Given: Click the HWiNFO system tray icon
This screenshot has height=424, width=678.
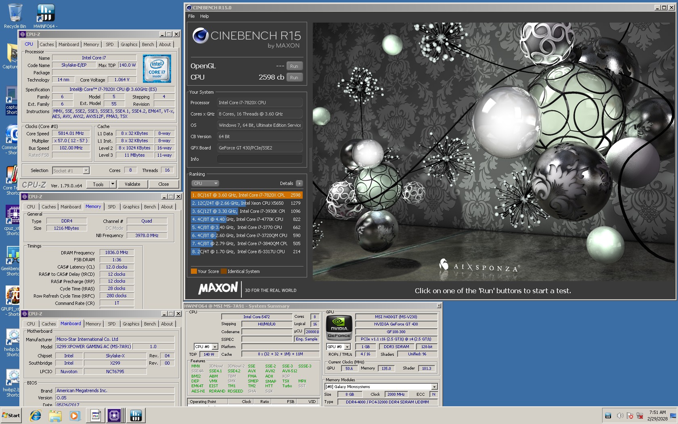Looking at the screenshot, I should point(608,416).
